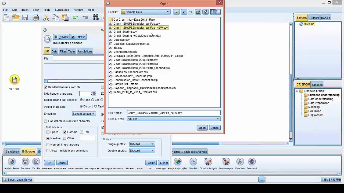Click the create new folder icon
This screenshot has height=193, width=344.
pyautogui.click(x=176, y=12)
